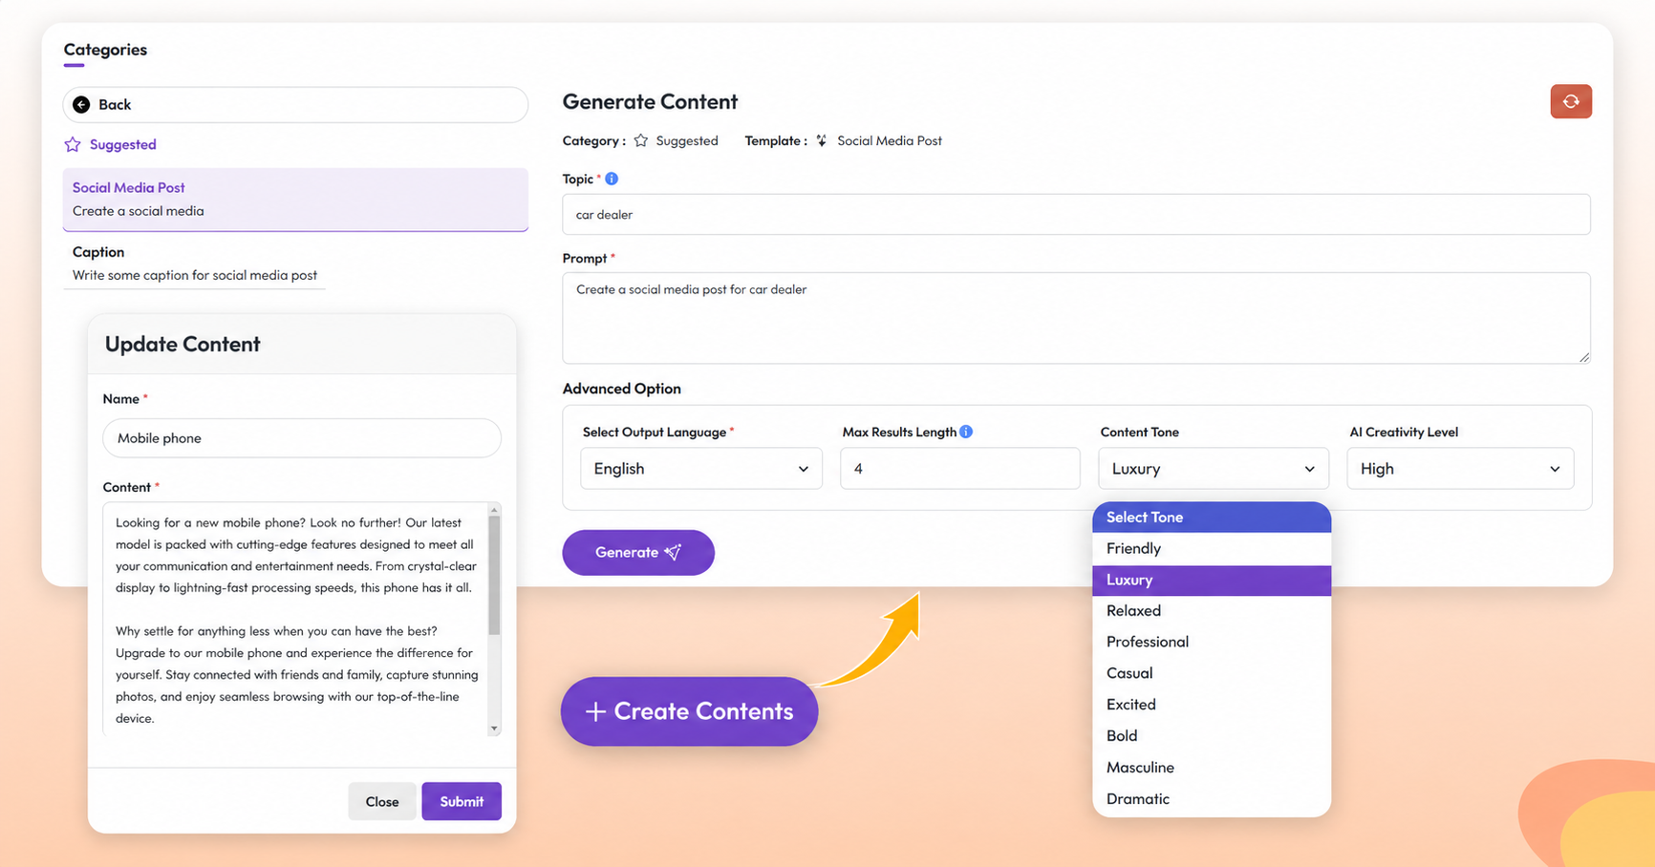Click the red refresh icon button
Image resolution: width=1655 pixels, height=867 pixels.
pyautogui.click(x=1570, y=101)
